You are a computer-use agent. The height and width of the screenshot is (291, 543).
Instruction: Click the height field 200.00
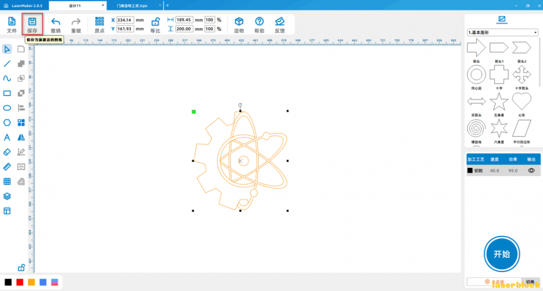[x=184, y=29]
